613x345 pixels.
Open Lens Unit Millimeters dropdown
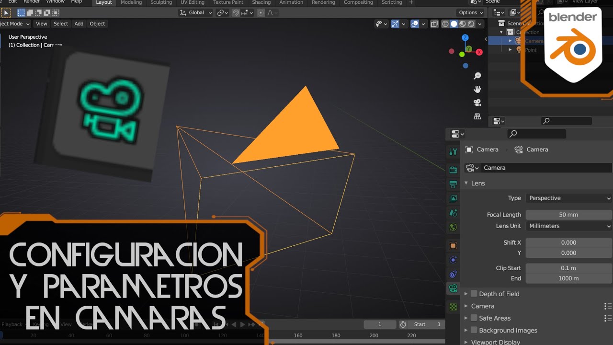click(x=569, y=226)
